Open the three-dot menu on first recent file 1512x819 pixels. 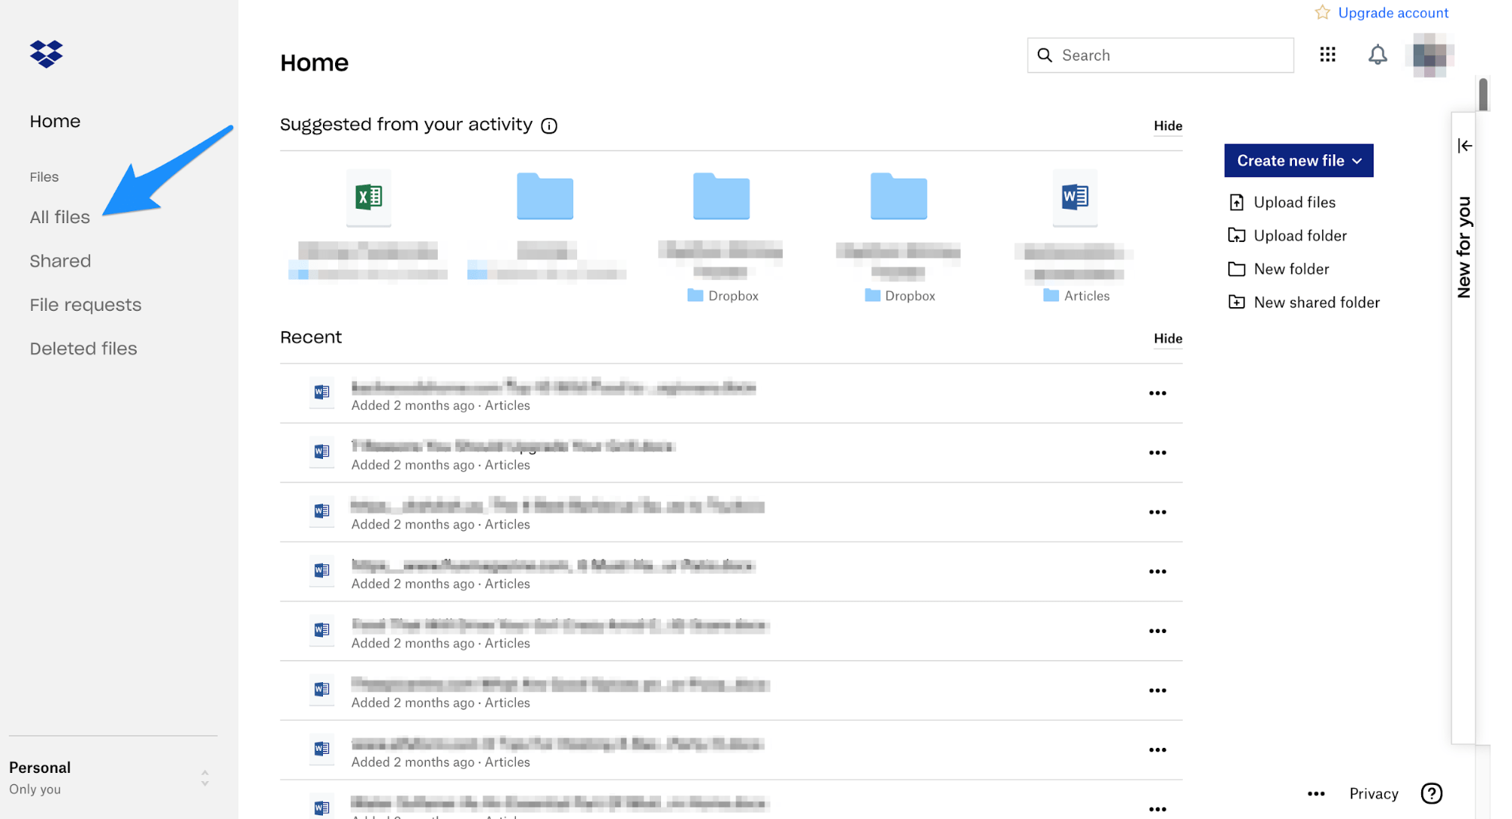tap(1158, 393)
